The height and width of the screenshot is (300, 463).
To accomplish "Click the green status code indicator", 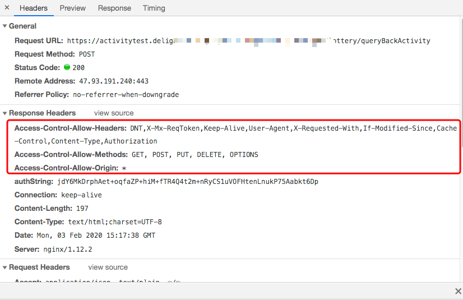I will tap(67, 68).
